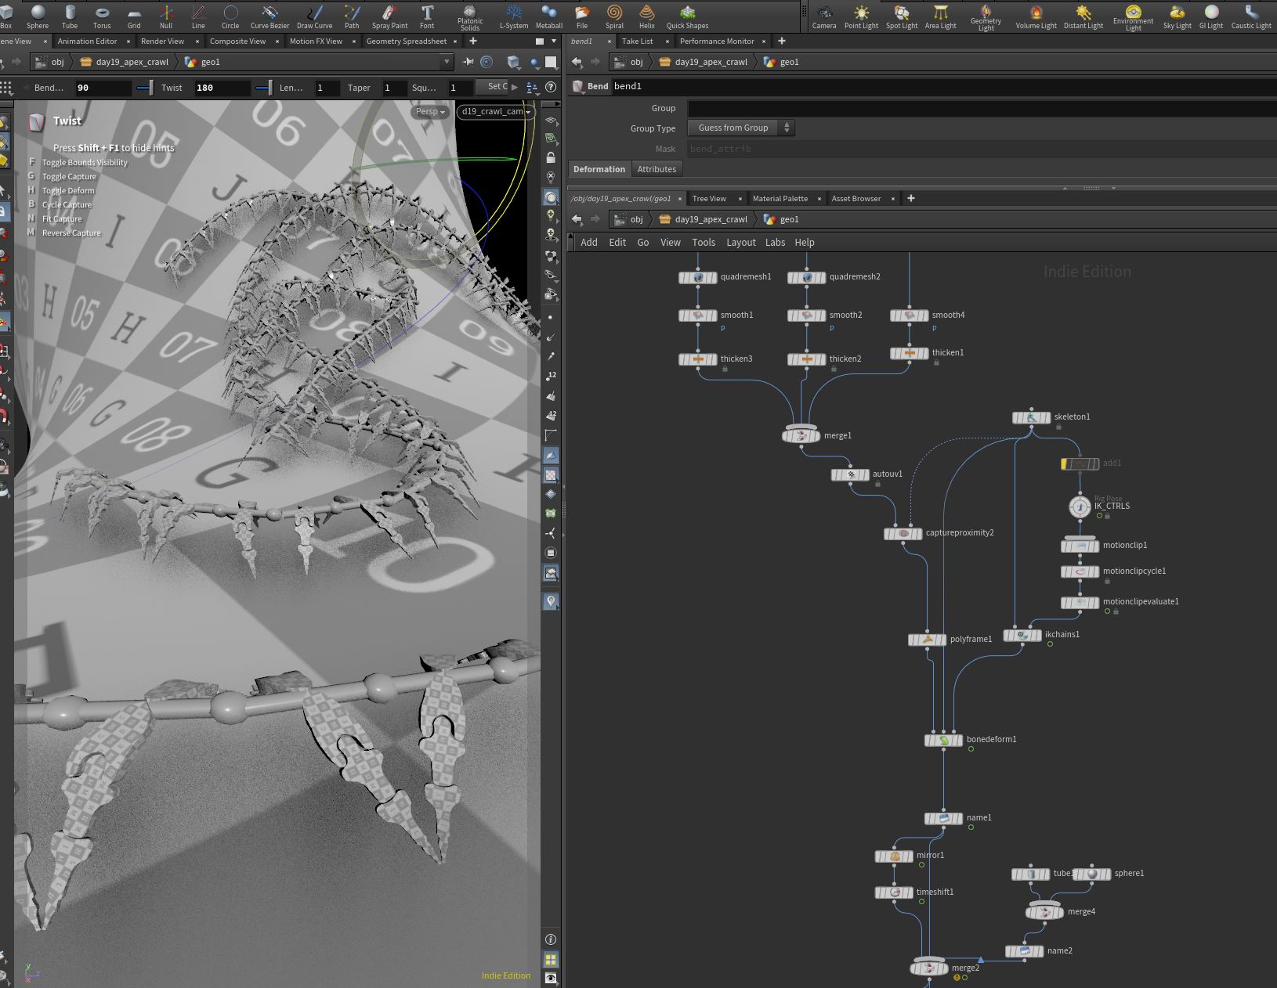The height and width of the screenshot is (988, 1277).
Task: Select the Font shelf tool
Action: (427, 16)
